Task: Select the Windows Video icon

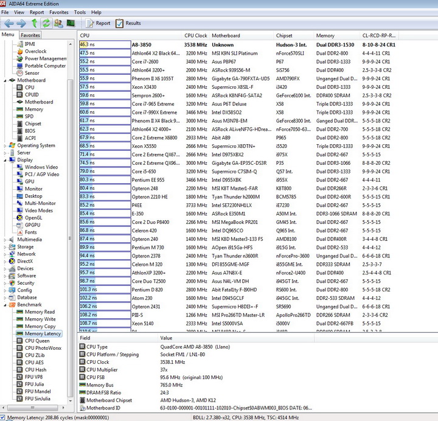Action: pyautogui.click(x=20, y=167)
